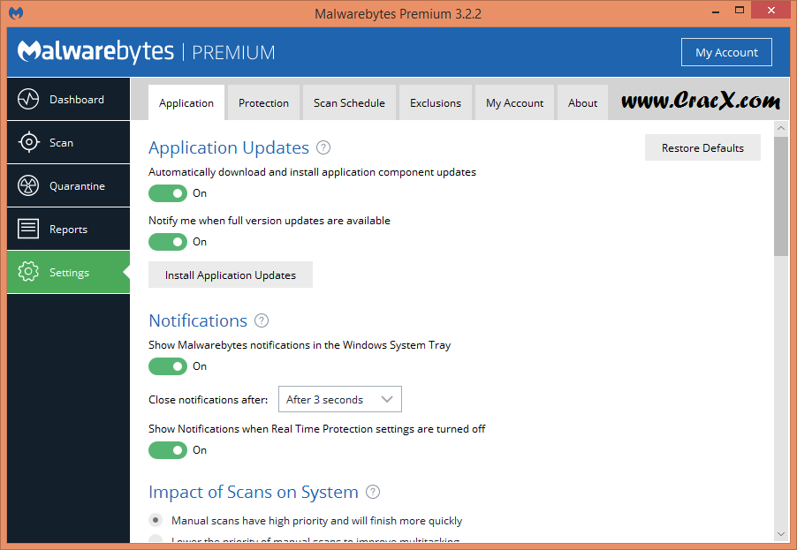The width and height of the screenshot is (797, 550).
Task: Click the scrollbar down arrow
Action: pos(781,534)
